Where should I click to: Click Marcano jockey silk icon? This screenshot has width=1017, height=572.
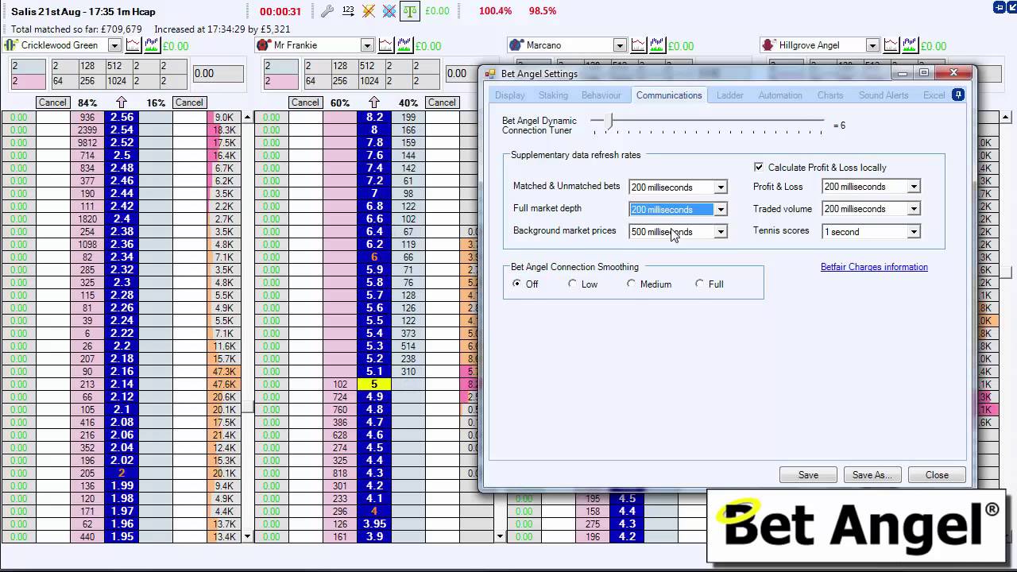pyautogui.click(x=516, y=45)
